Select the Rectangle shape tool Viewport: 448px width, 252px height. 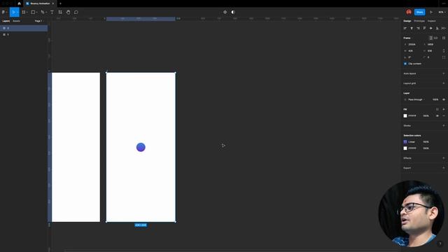[33, 13]
